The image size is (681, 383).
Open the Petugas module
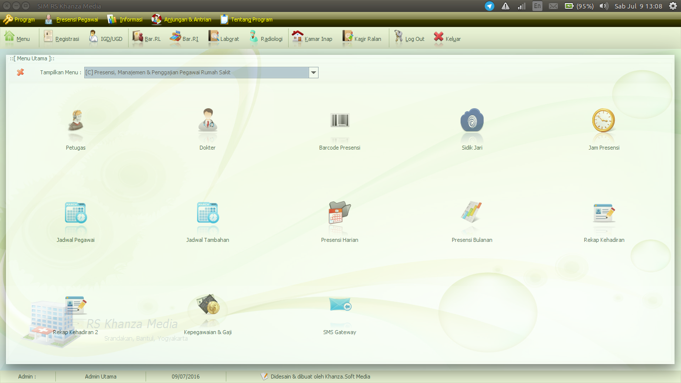click(75, 127)
